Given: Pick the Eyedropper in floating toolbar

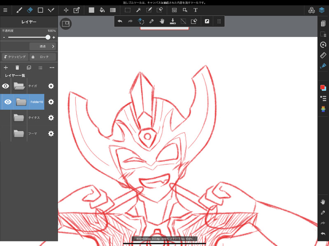Looking at the screenshot, I should (152, 21).
